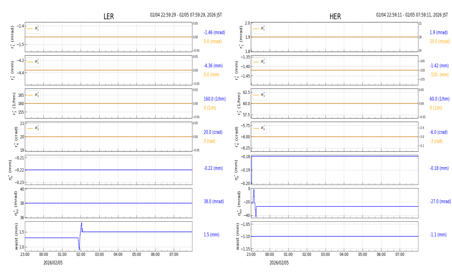Click the orange 0 (1/m) value under HER
The image size is (452, 276).
(436, 108)
